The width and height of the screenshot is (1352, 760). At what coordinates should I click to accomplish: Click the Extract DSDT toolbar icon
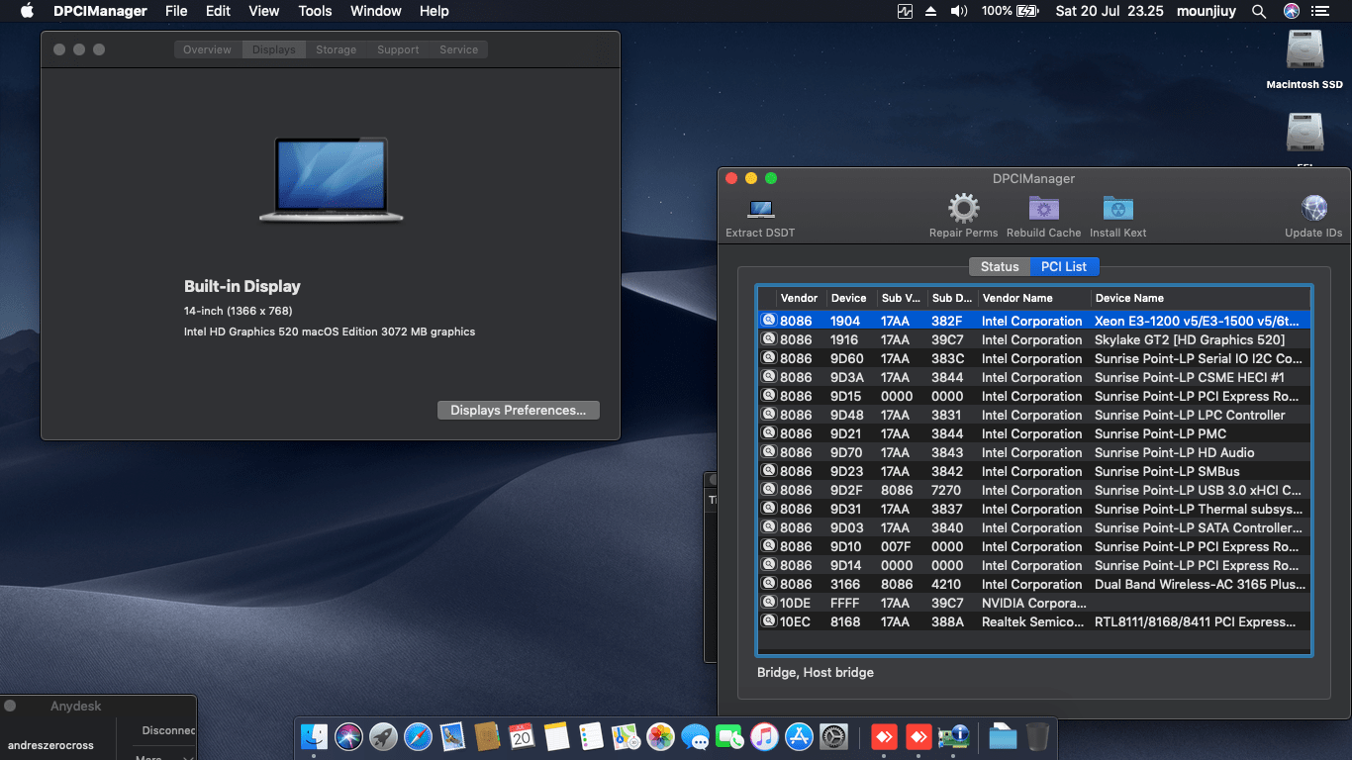[760, 209]
